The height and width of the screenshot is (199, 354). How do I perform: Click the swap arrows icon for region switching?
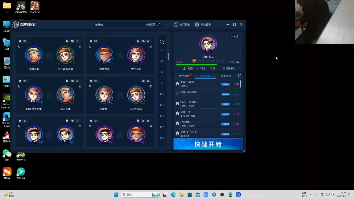click(x=158, y=24)
